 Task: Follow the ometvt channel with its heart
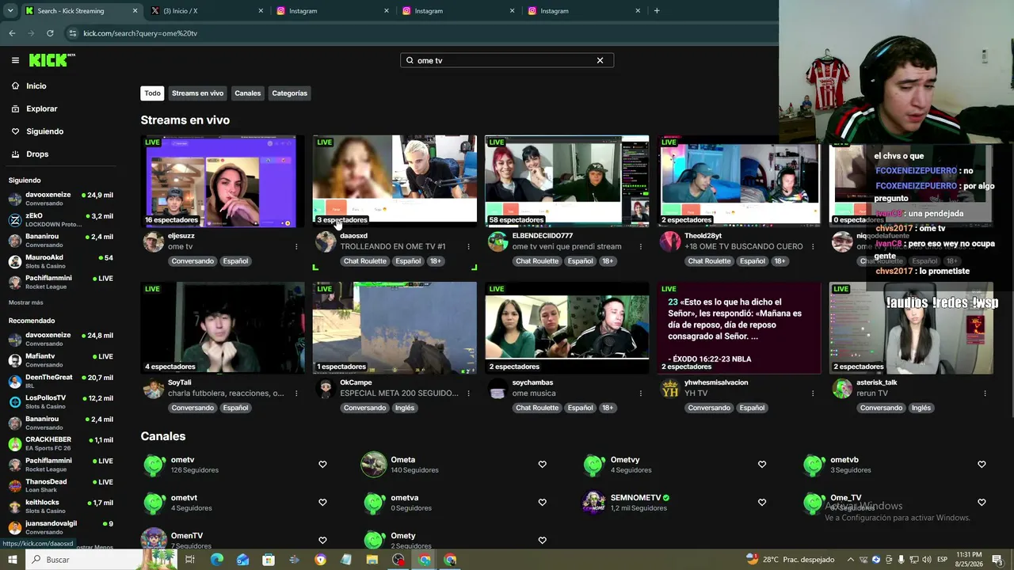[x=322, y=503]
